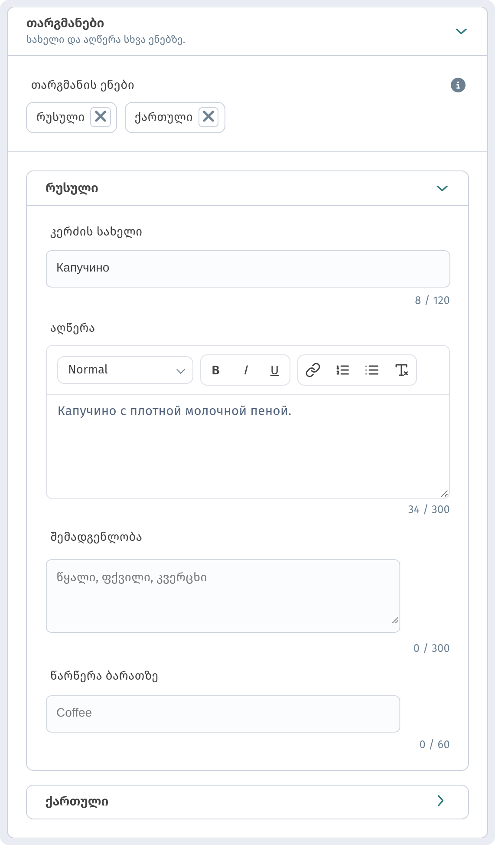Open the Normal text style dropdown
Screen dimensions: 495x845
pos(125,370)
